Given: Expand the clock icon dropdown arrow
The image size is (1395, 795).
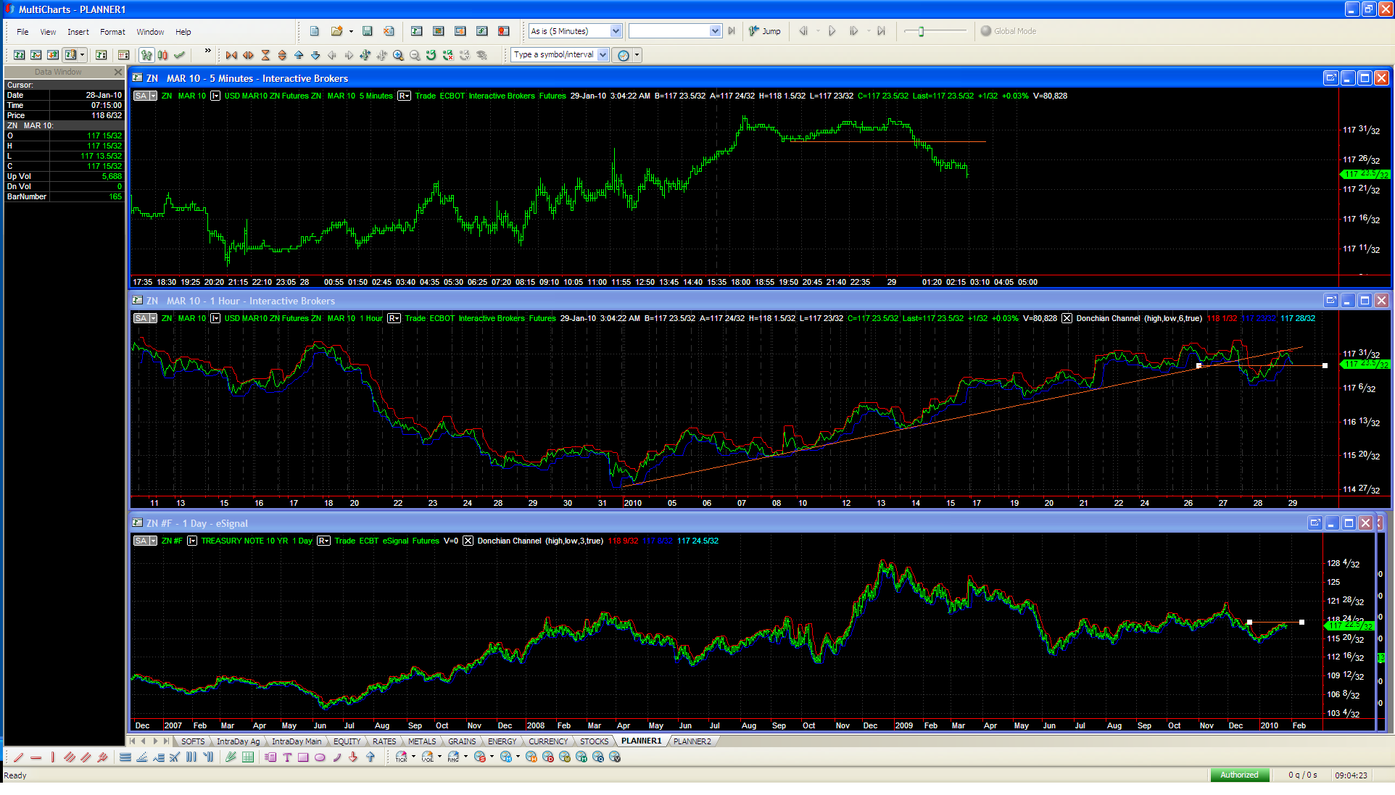Looking at the screenshot, I should tap(637, 55).
